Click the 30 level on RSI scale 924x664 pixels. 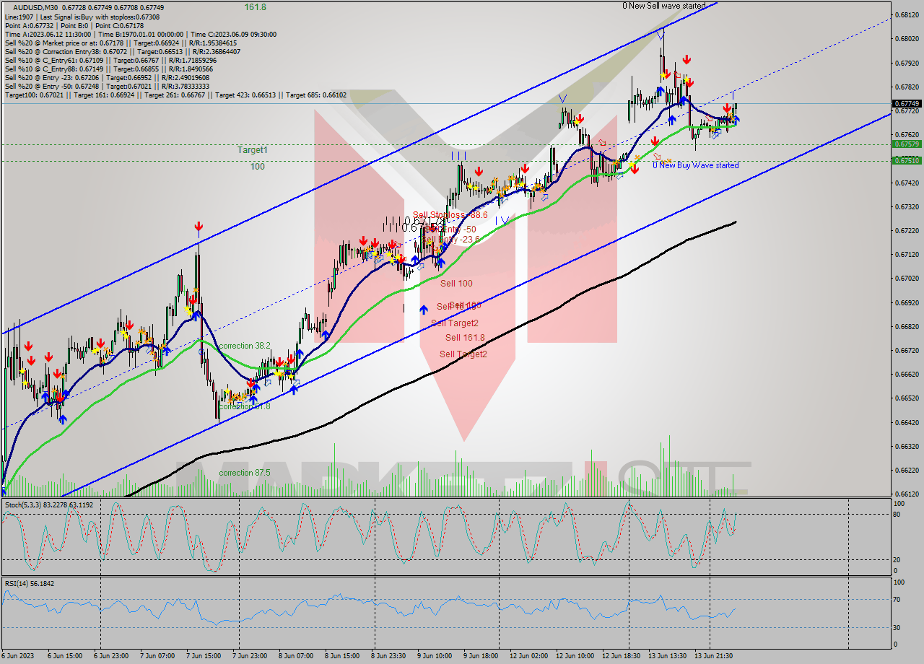(898, 627)
